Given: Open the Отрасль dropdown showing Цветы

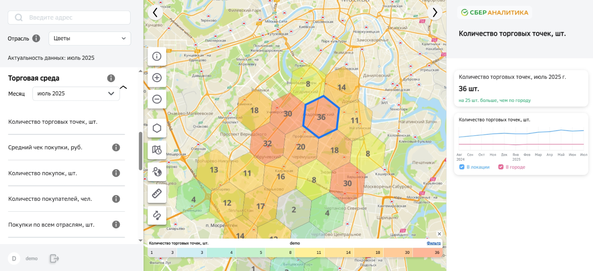Looking at the screenshot, I should pos(90,38).
